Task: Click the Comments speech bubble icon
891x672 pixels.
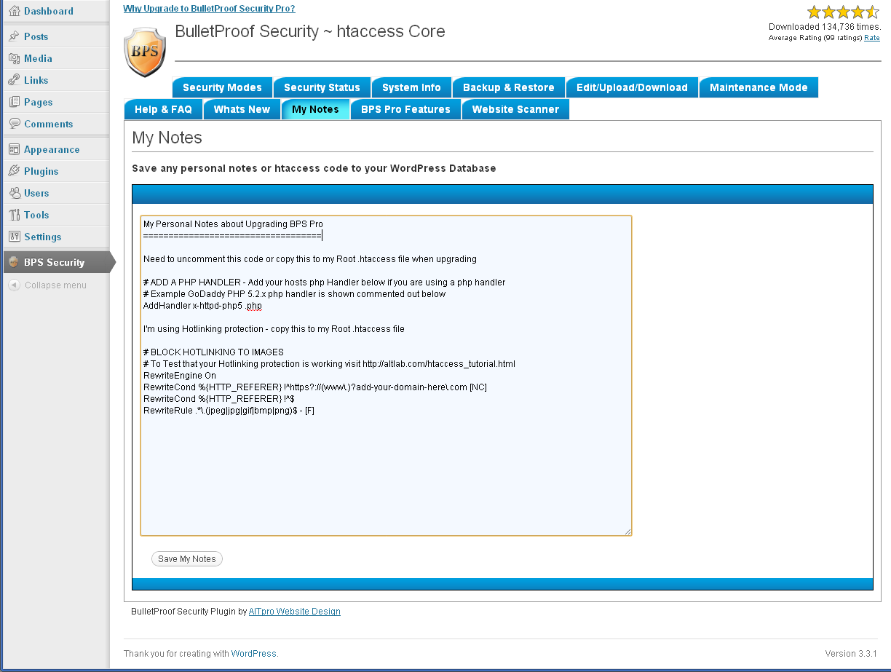Action: pos(14,124)
